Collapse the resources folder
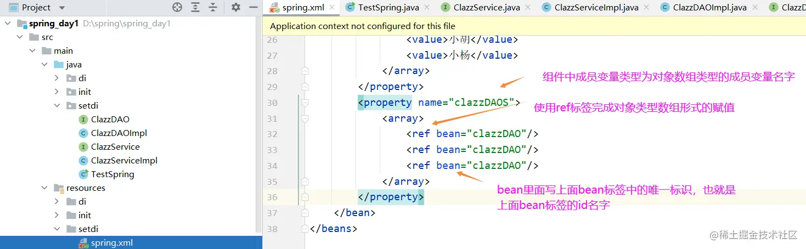Image resolution: width=806 pixels, height=249 pixels. coord(44,188)
